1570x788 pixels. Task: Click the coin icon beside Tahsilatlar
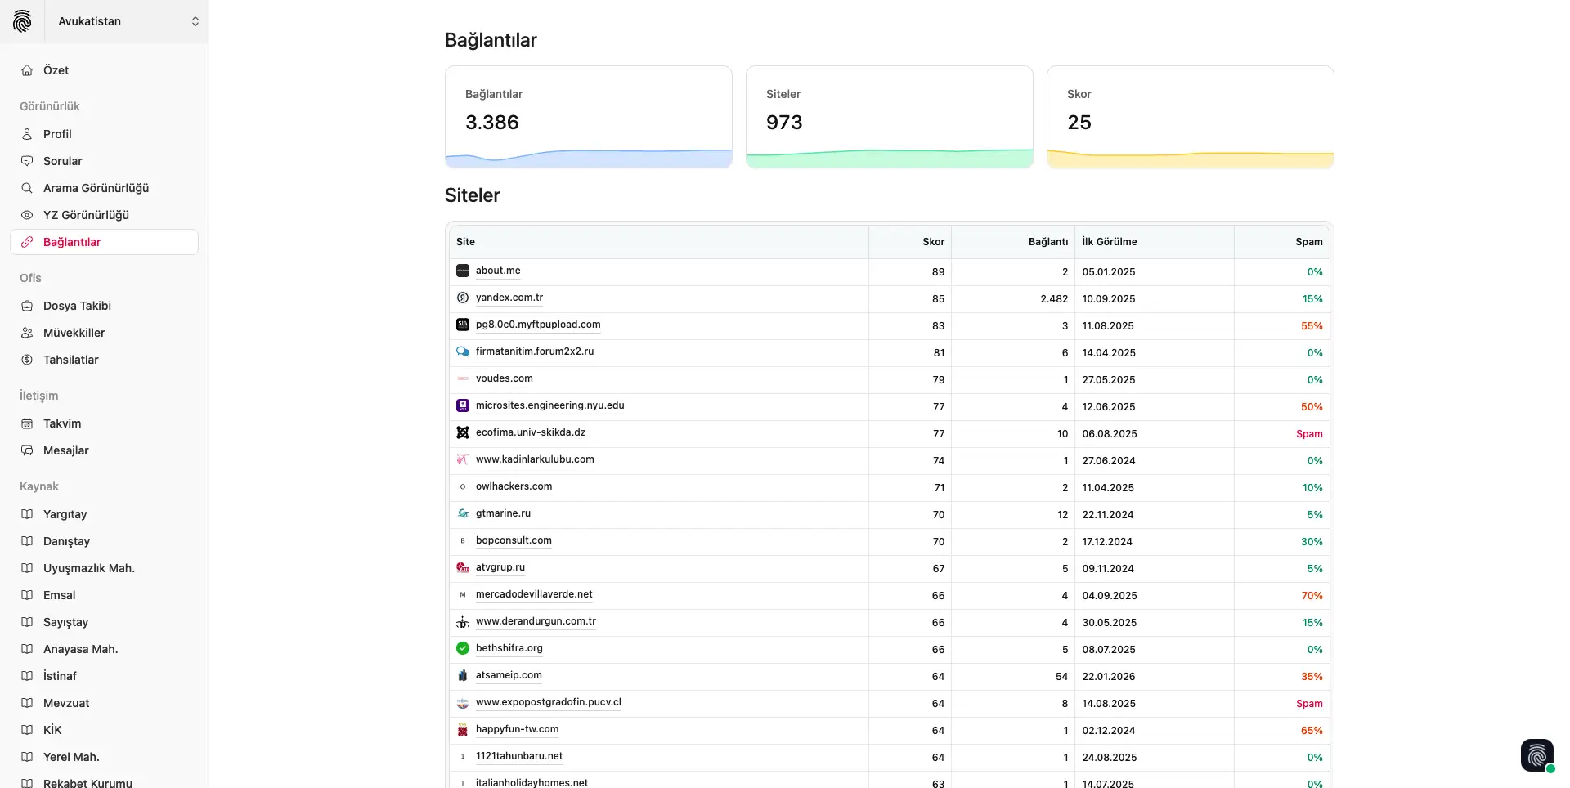[x=27, y=360]
